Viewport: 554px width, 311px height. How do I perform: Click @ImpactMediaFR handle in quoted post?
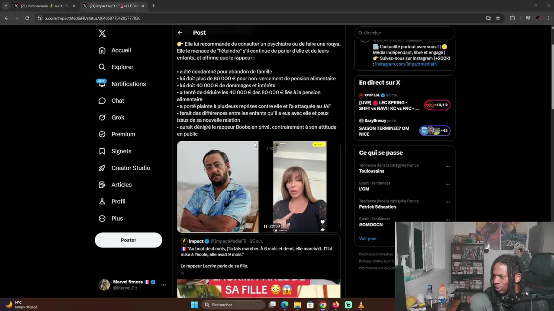[x=229, y=241]
